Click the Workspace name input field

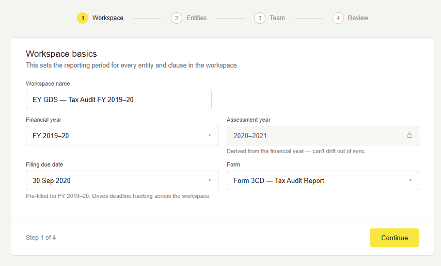pos(119,99)
